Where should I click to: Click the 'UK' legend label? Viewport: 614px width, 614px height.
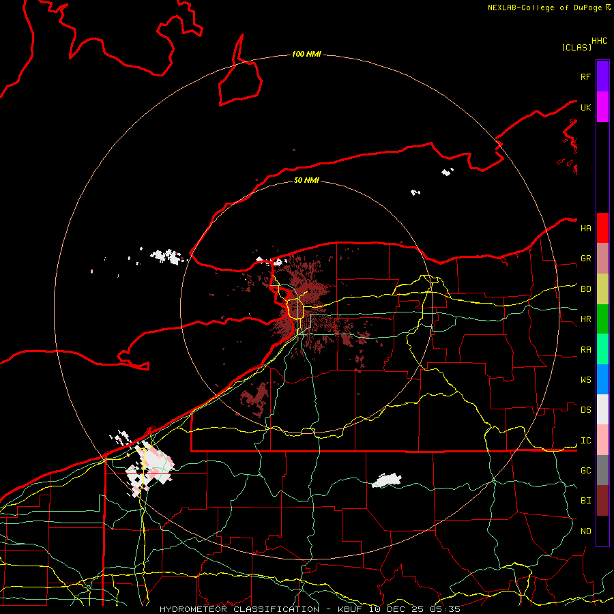(585, 107)
